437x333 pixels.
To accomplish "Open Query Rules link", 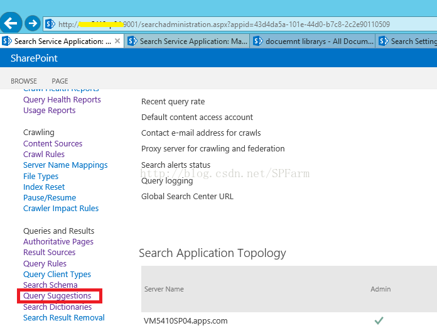I will [45, 263].
